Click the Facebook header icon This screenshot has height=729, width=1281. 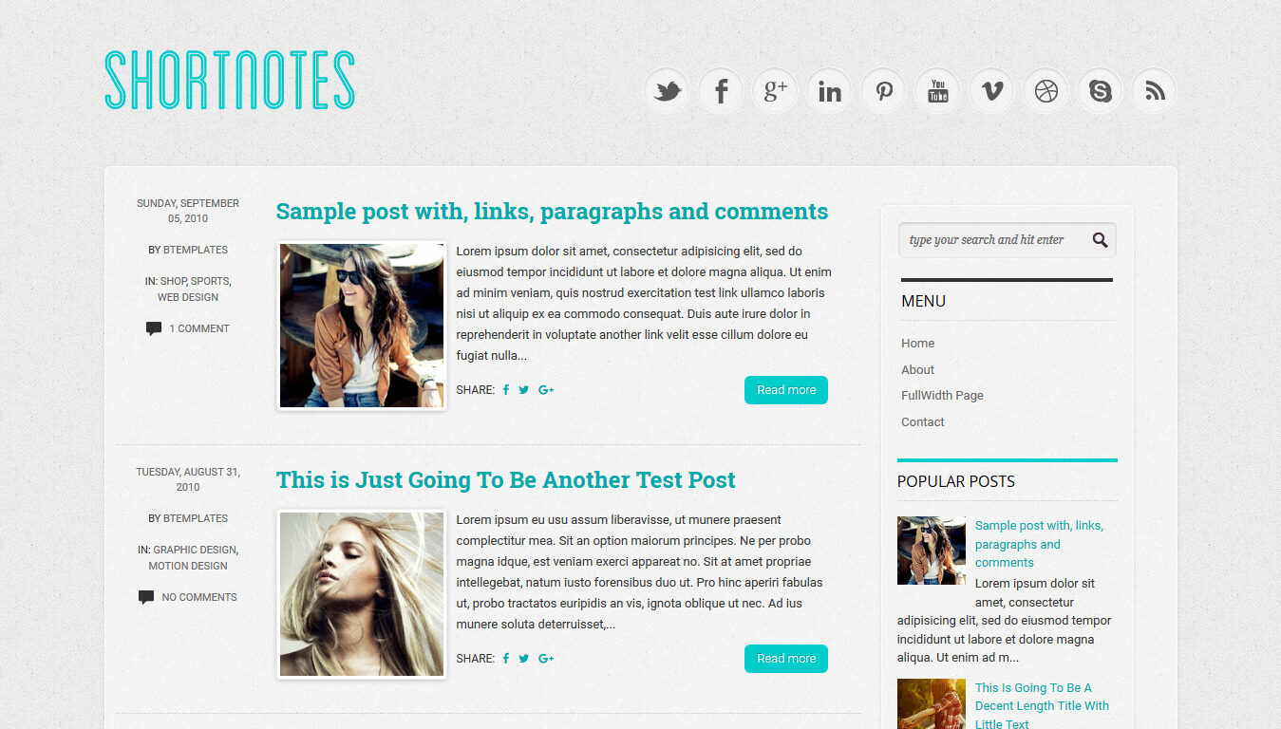[722, 91]
